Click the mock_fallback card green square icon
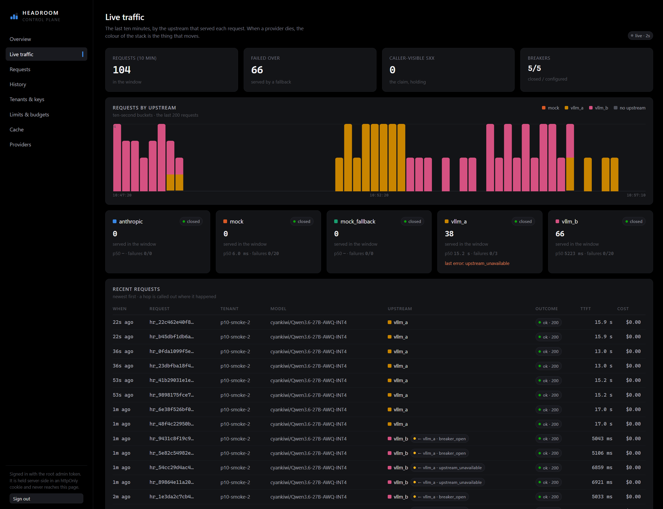The height and width of the screenshot is (509, 663). coord(336,222)
